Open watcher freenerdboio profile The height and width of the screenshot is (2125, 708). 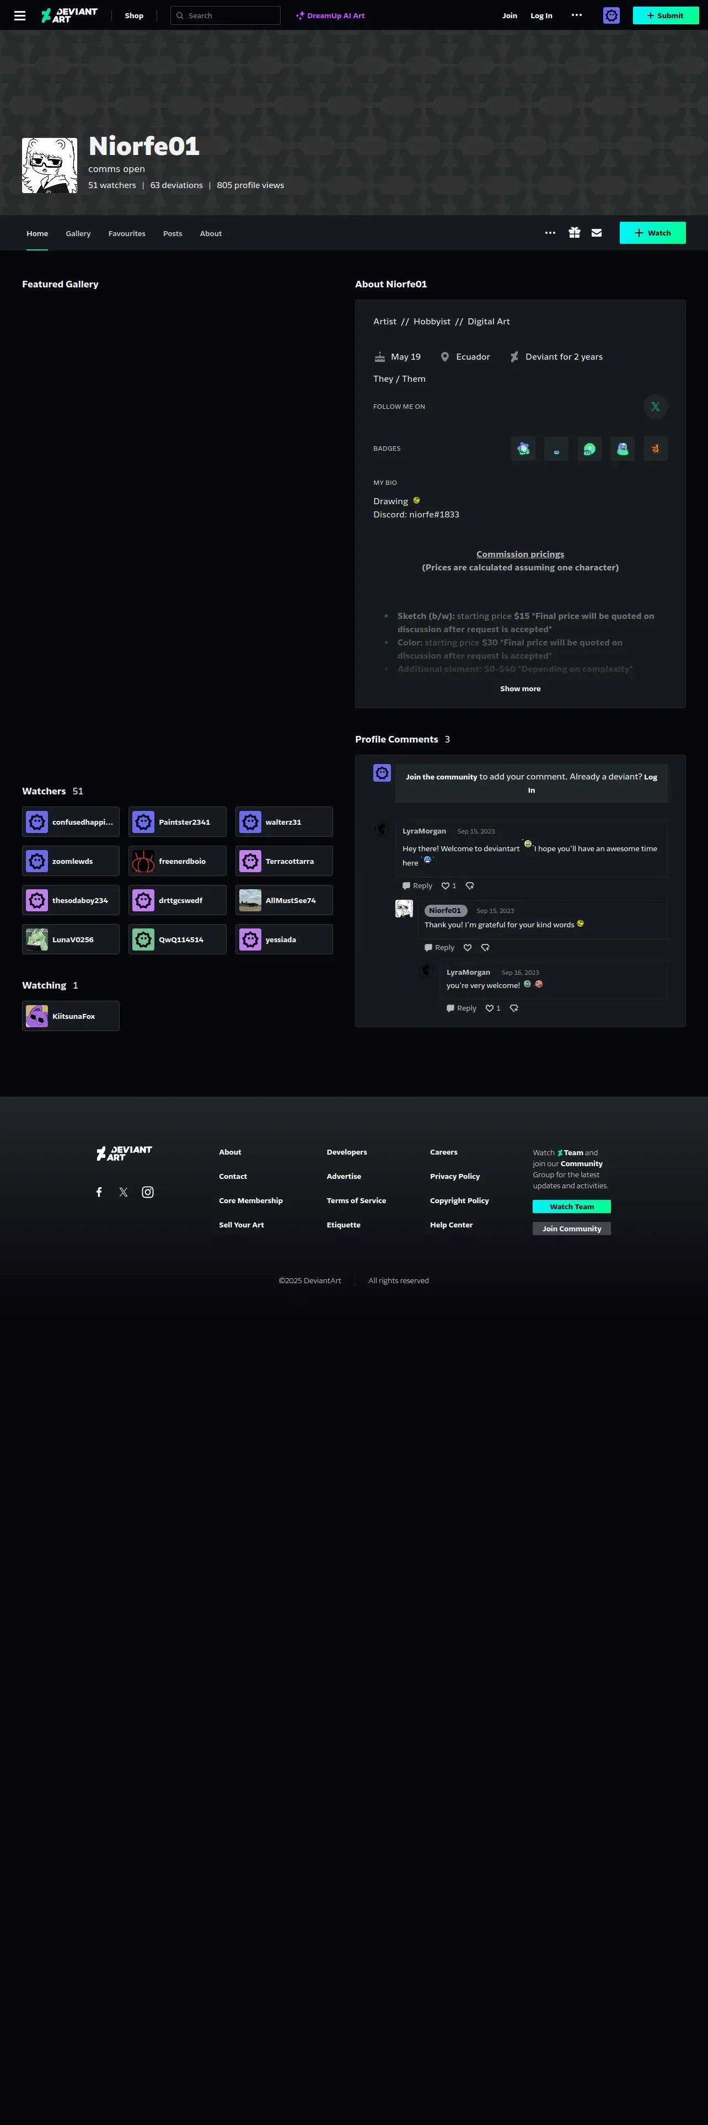tap(177, 861)
